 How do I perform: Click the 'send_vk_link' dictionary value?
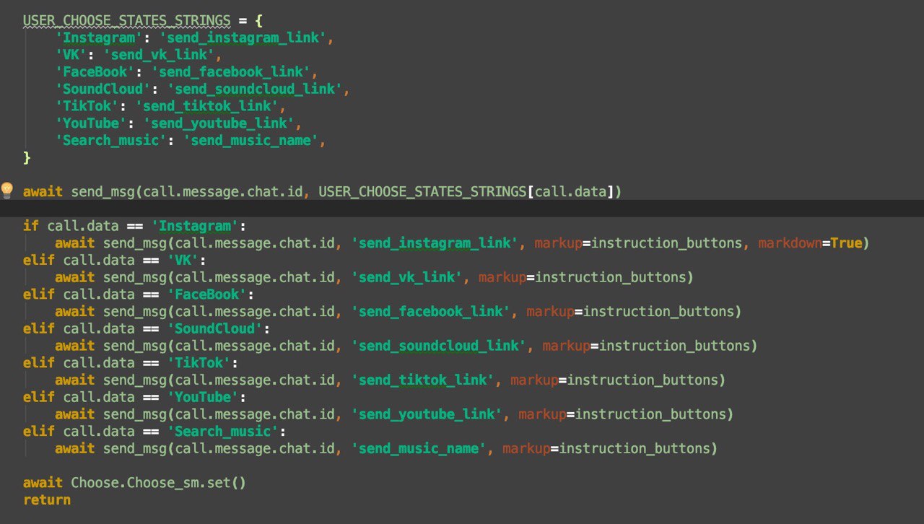click(x=159, y=55)
